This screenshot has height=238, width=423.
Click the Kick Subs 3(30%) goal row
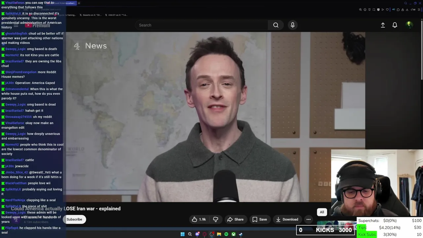click(390, 234)
